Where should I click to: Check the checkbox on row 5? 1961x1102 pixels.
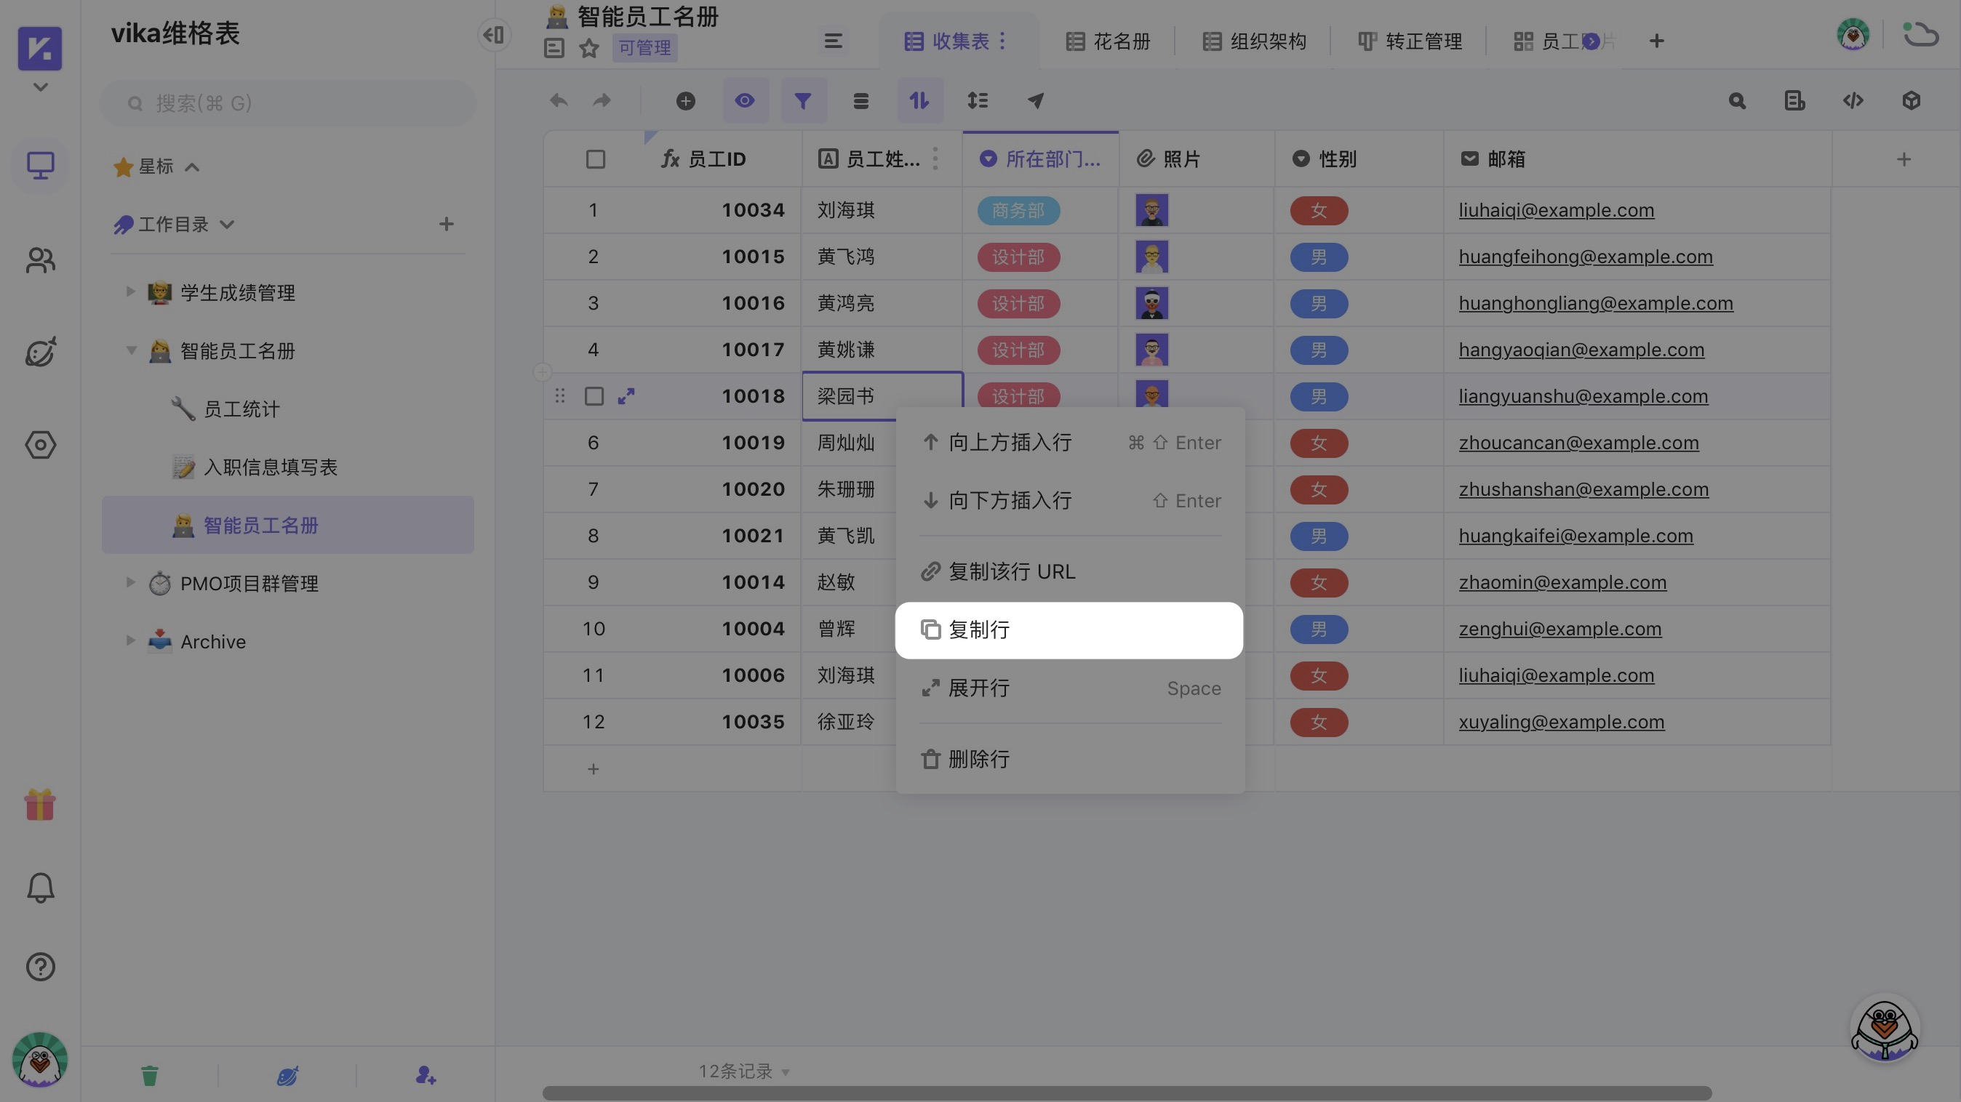(x=594, y=395)
